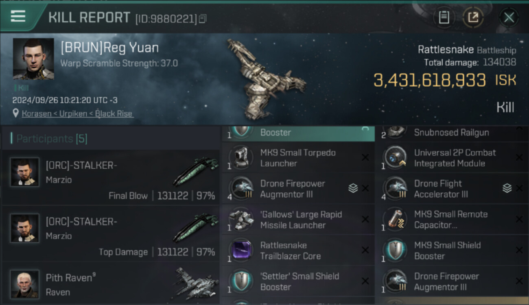Click the Participants section header
Image resolution: width=529 pixels, height=305 pixels.
pyautogui.click(x=49, y=139)
